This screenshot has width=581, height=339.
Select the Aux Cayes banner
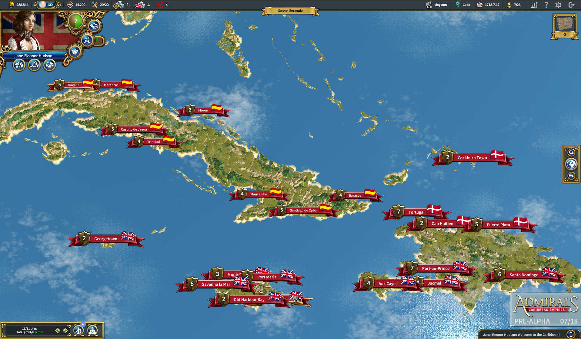pos(388,284)
